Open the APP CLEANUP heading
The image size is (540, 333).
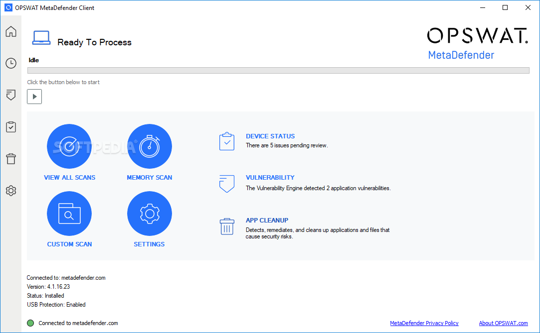click(x=267, y=221)
